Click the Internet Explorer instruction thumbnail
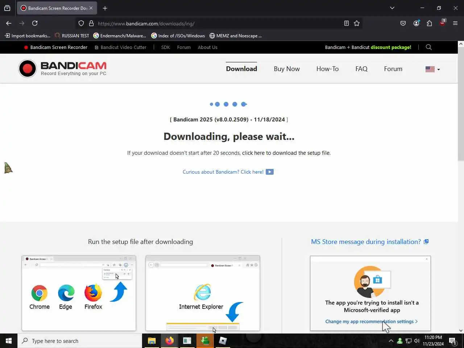This screenshot has height=348, width=464. click(x=203, y=293)
